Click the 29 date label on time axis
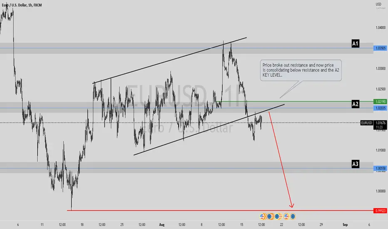The image size is (388, 229). coord(321,225)
